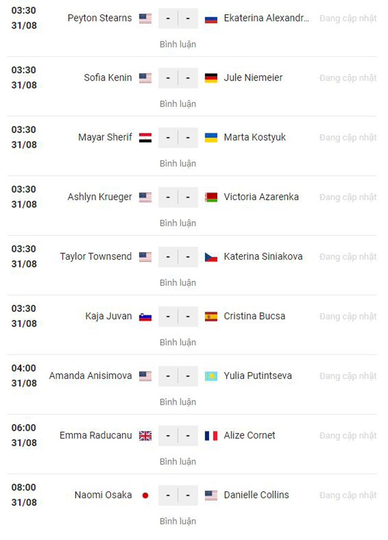Click the UK flag beside Emma Raducanu
The image size is (388, 540).
[145, 435]
